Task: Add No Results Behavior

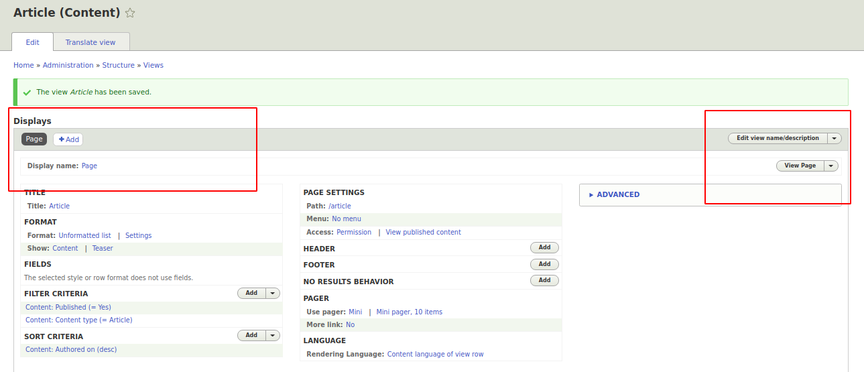Action: 544,280
